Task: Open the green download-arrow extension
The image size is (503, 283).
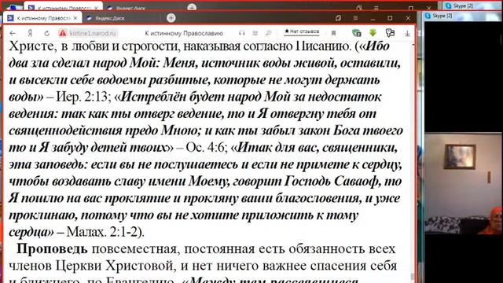Action: [x=373, y=32]
